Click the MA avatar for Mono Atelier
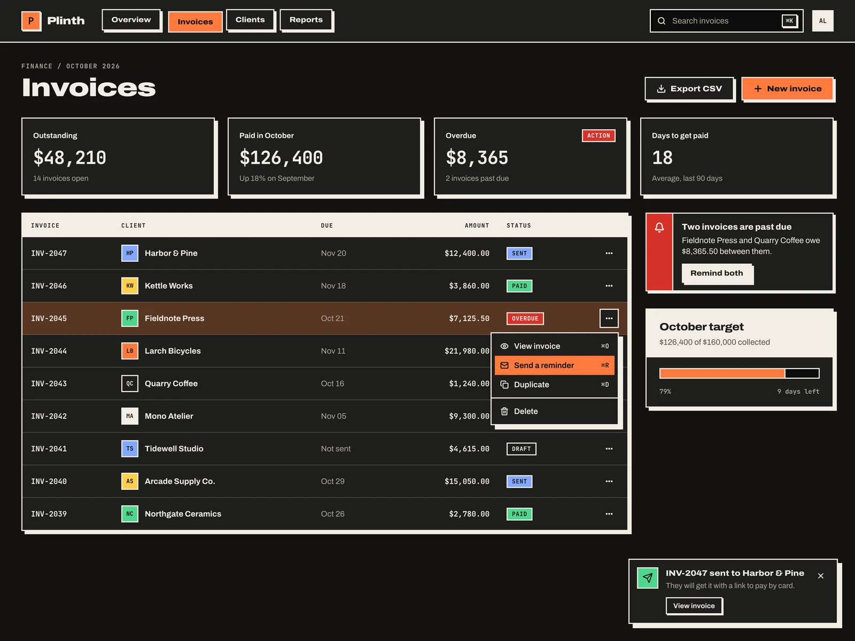This screenshot has height=641, width=855. click(130, 416)
